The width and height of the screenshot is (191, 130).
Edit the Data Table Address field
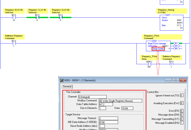point(106,104)
